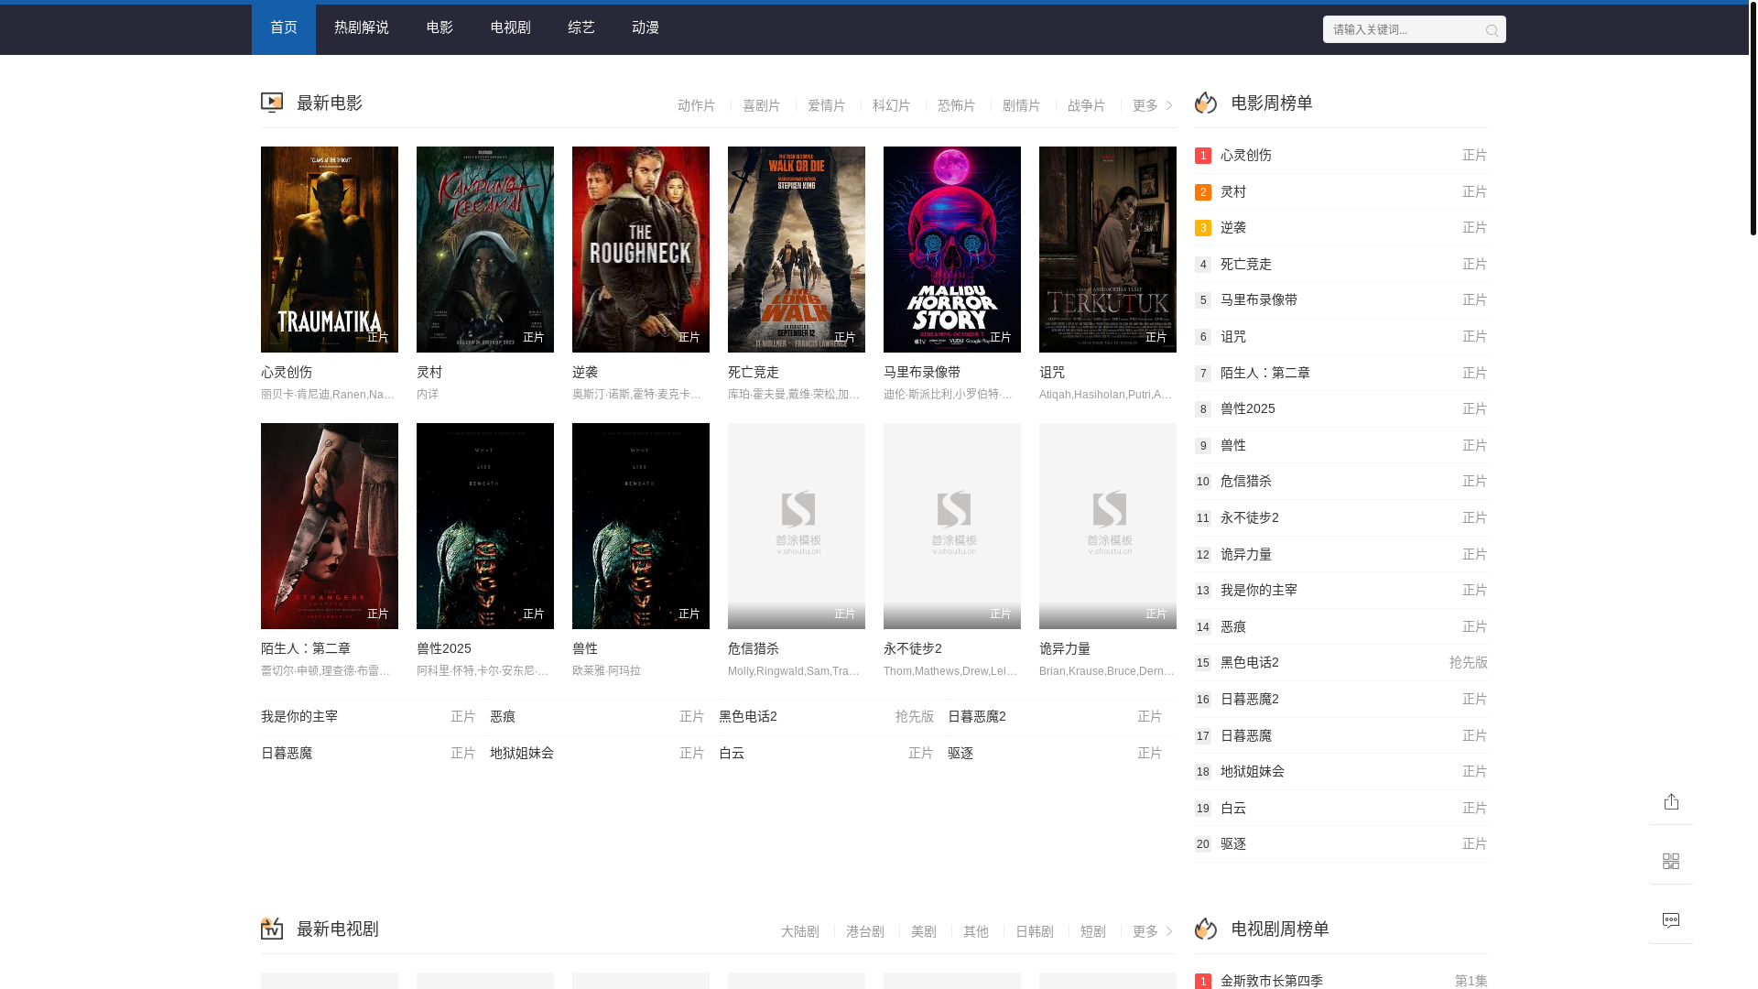Screen dimensions: 1758x989
Task: Filter TV series by 日韩剧
Action: point(1034,931)
